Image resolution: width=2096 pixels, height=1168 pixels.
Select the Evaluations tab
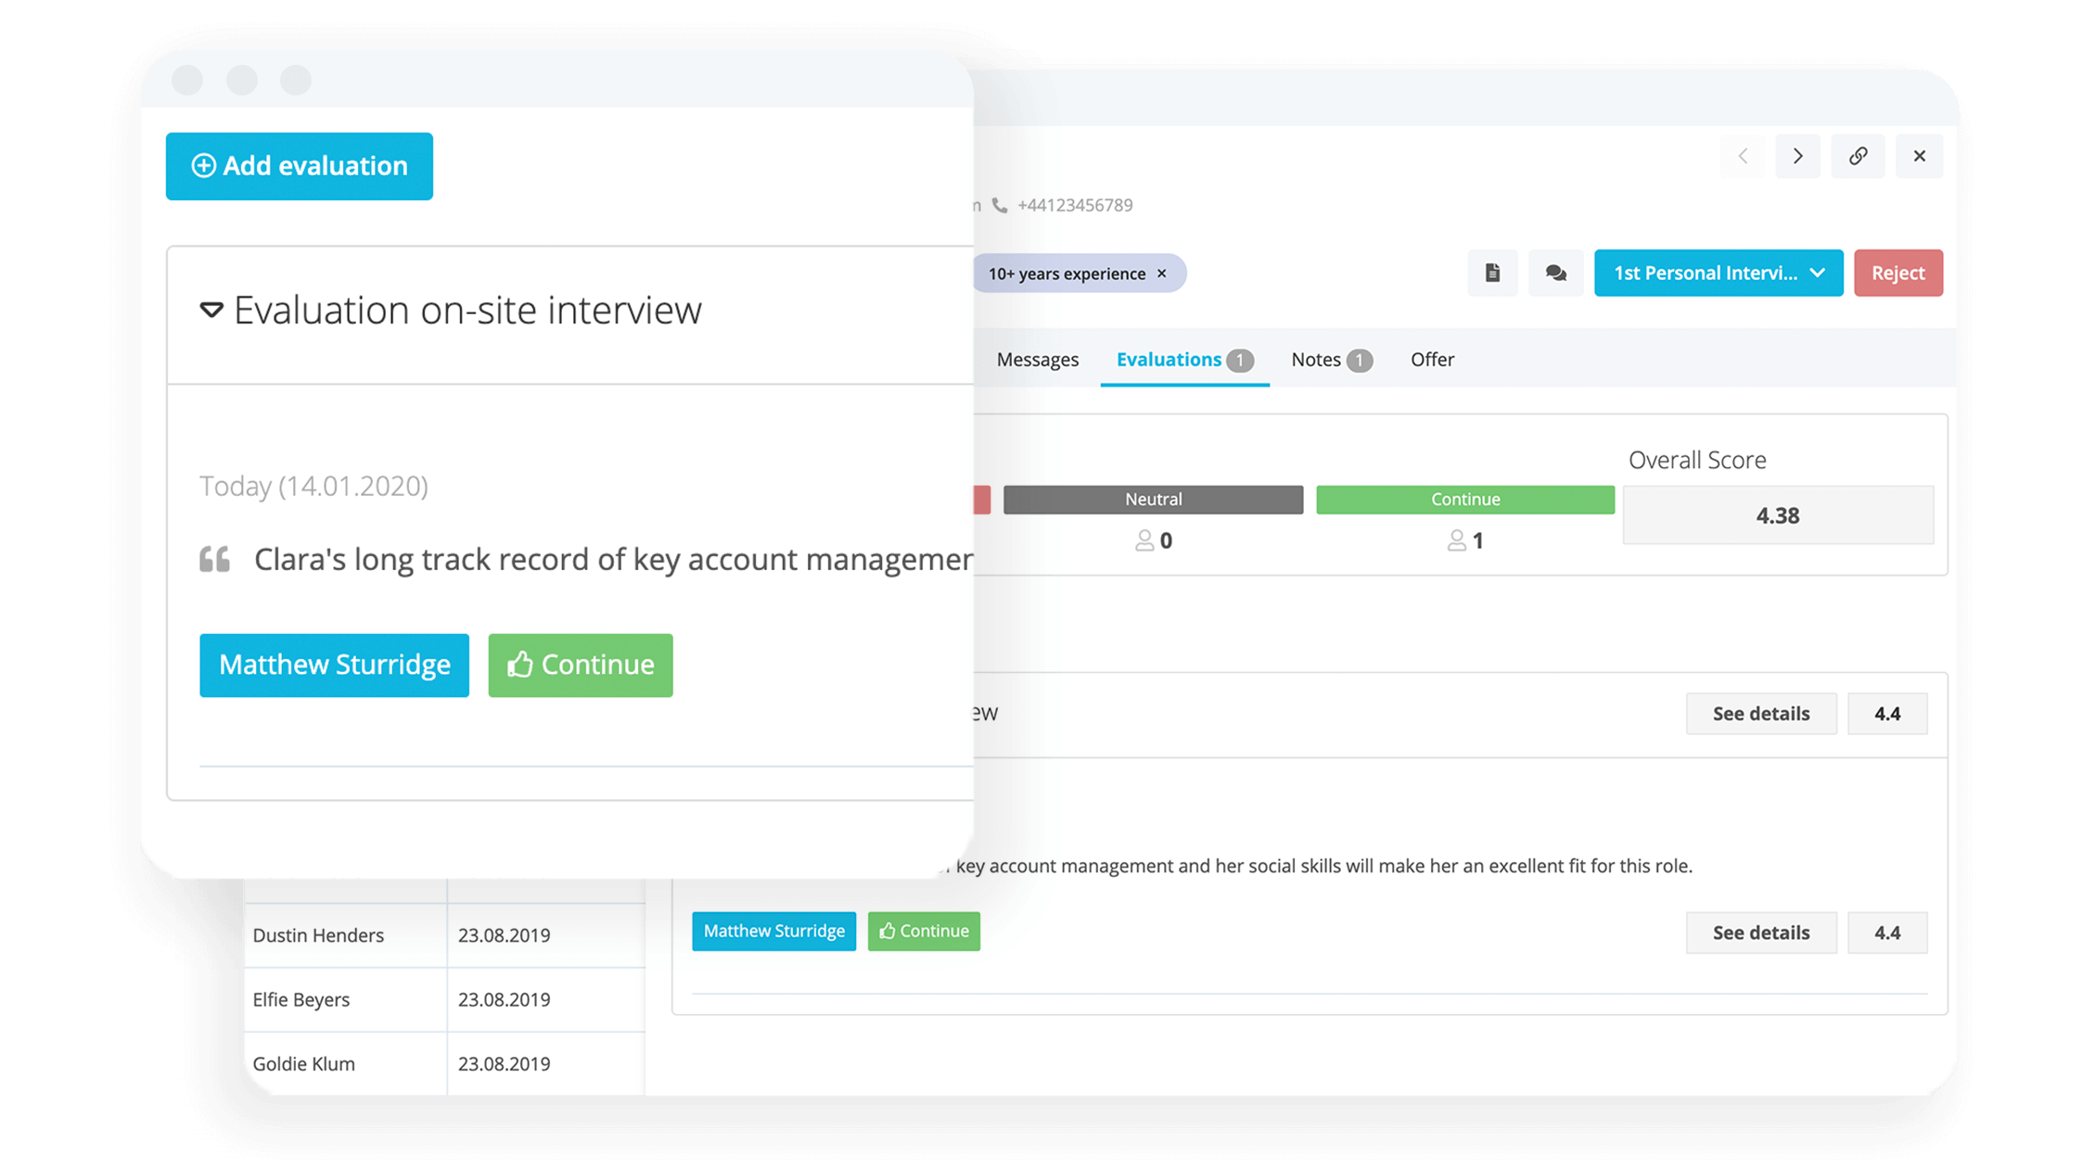[1182, 358]
